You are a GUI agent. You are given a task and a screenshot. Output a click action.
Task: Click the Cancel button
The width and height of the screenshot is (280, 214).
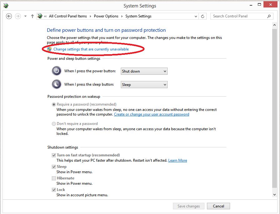tap(219, 206)
